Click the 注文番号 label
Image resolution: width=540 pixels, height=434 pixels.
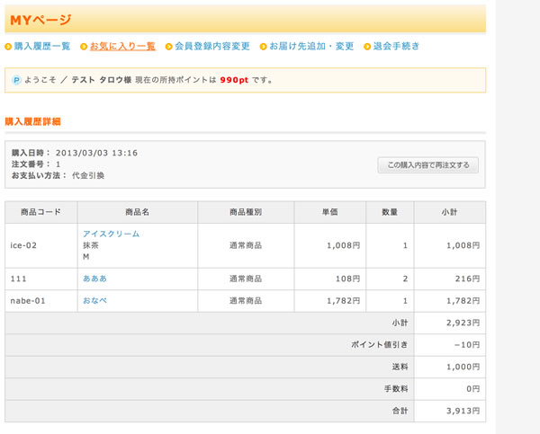click(x=31, y=164)
